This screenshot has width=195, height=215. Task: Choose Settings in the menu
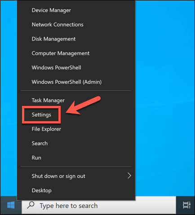41,115
